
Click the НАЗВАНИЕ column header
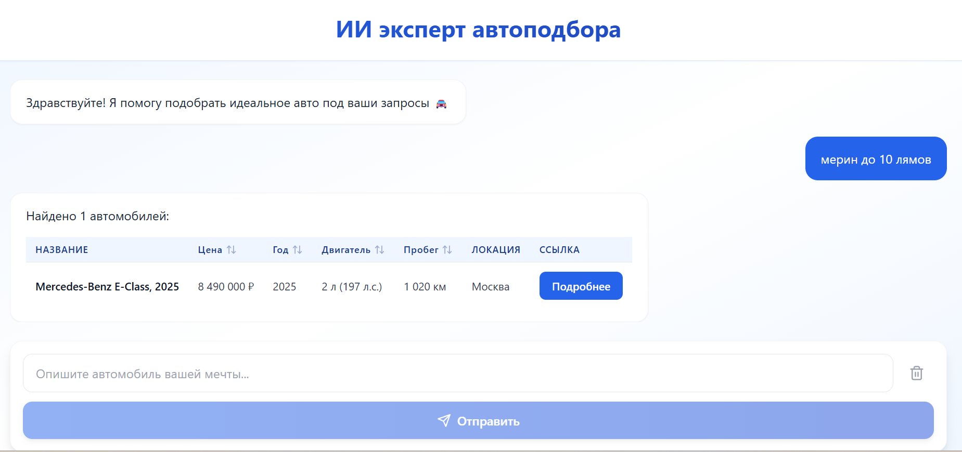[62, 250]
